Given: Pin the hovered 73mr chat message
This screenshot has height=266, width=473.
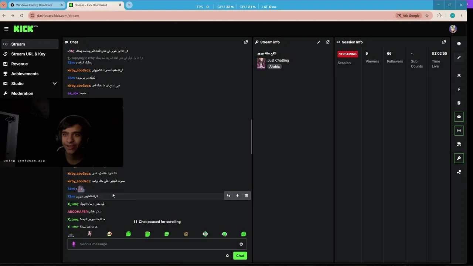Looking at the screenshot, I should [x=238, y=196].
